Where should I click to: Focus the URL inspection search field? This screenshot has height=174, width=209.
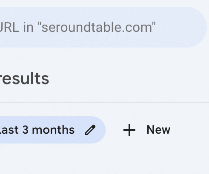103,27
